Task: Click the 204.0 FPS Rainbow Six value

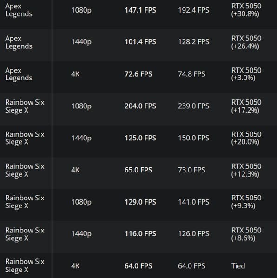Action: pyautogui.click(x=140, y=106)
